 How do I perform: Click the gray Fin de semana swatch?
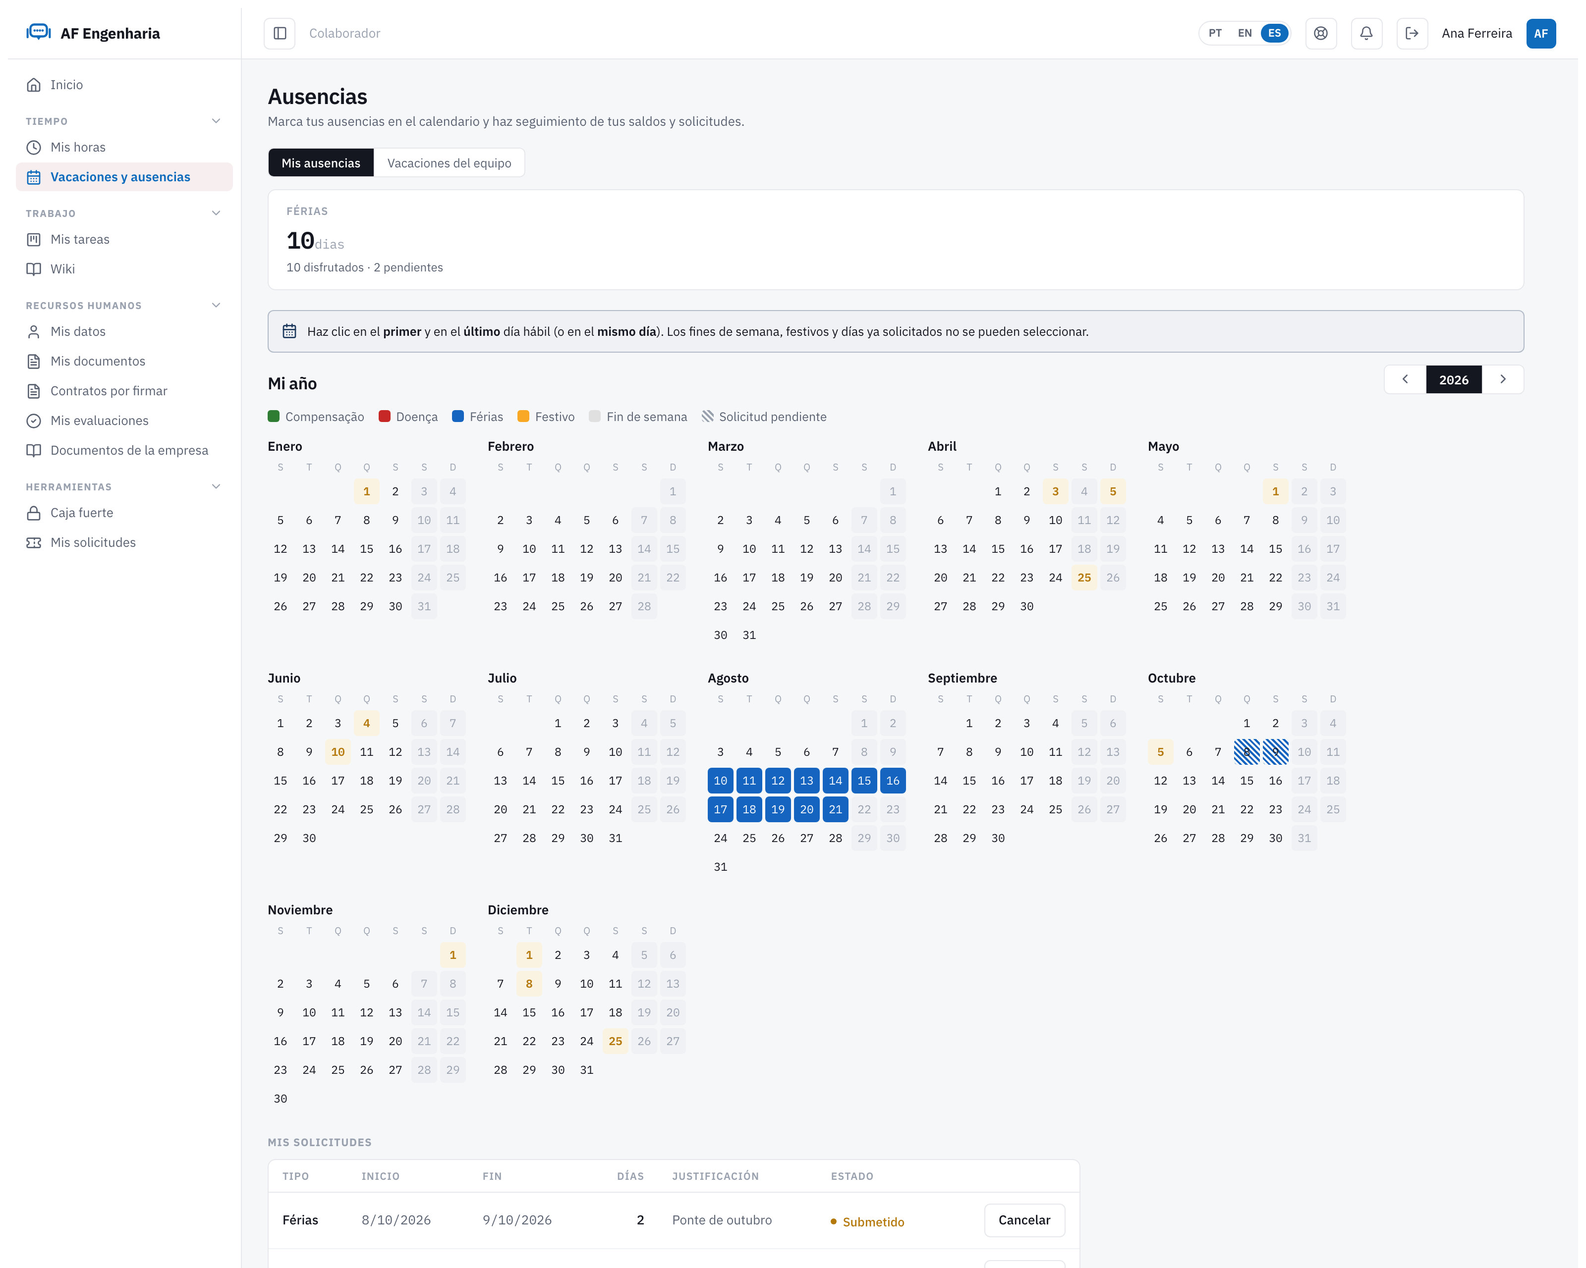[594, 417]
